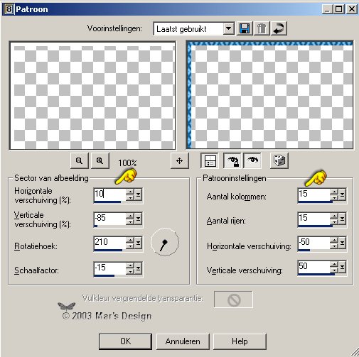Toggle the auto proof lock eye icon
The image size is (359, 357).
pos(232,160)
